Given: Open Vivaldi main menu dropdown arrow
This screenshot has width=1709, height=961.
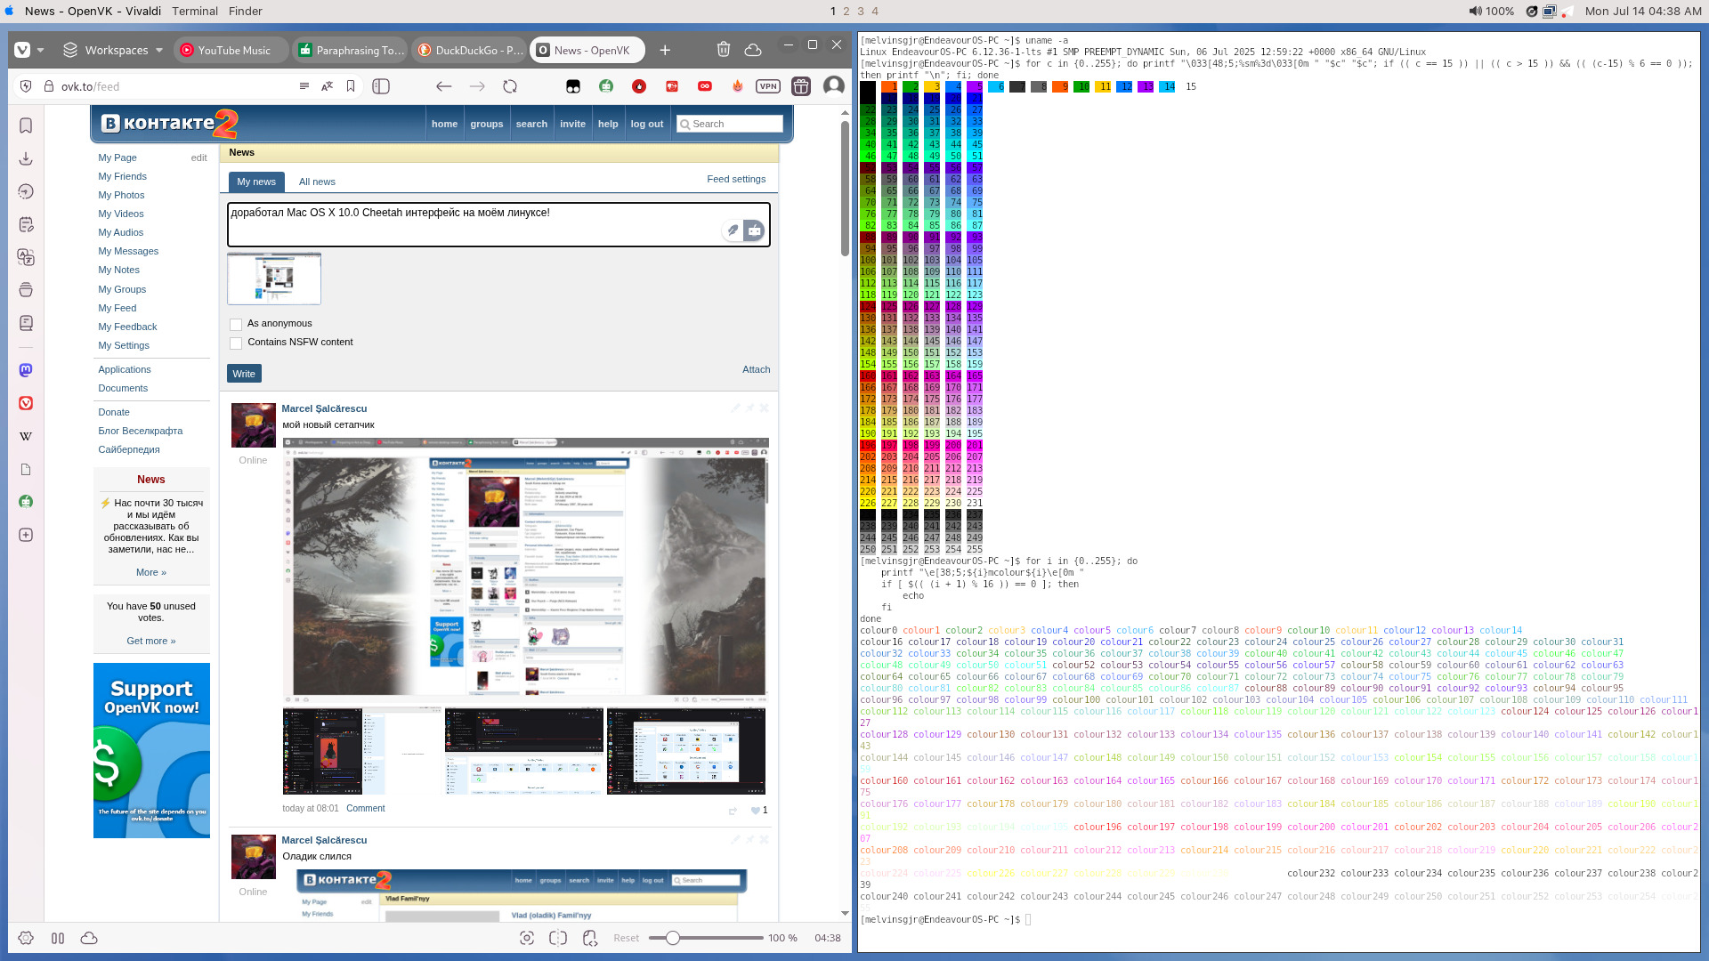Looking at the screenshot, I should (40, 51).
